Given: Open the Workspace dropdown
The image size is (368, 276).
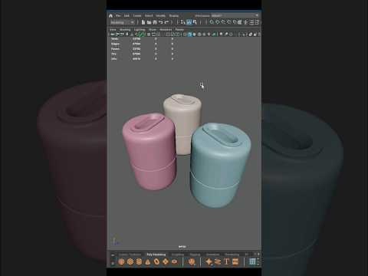Looking at the screenshot, I should [235, 15].
